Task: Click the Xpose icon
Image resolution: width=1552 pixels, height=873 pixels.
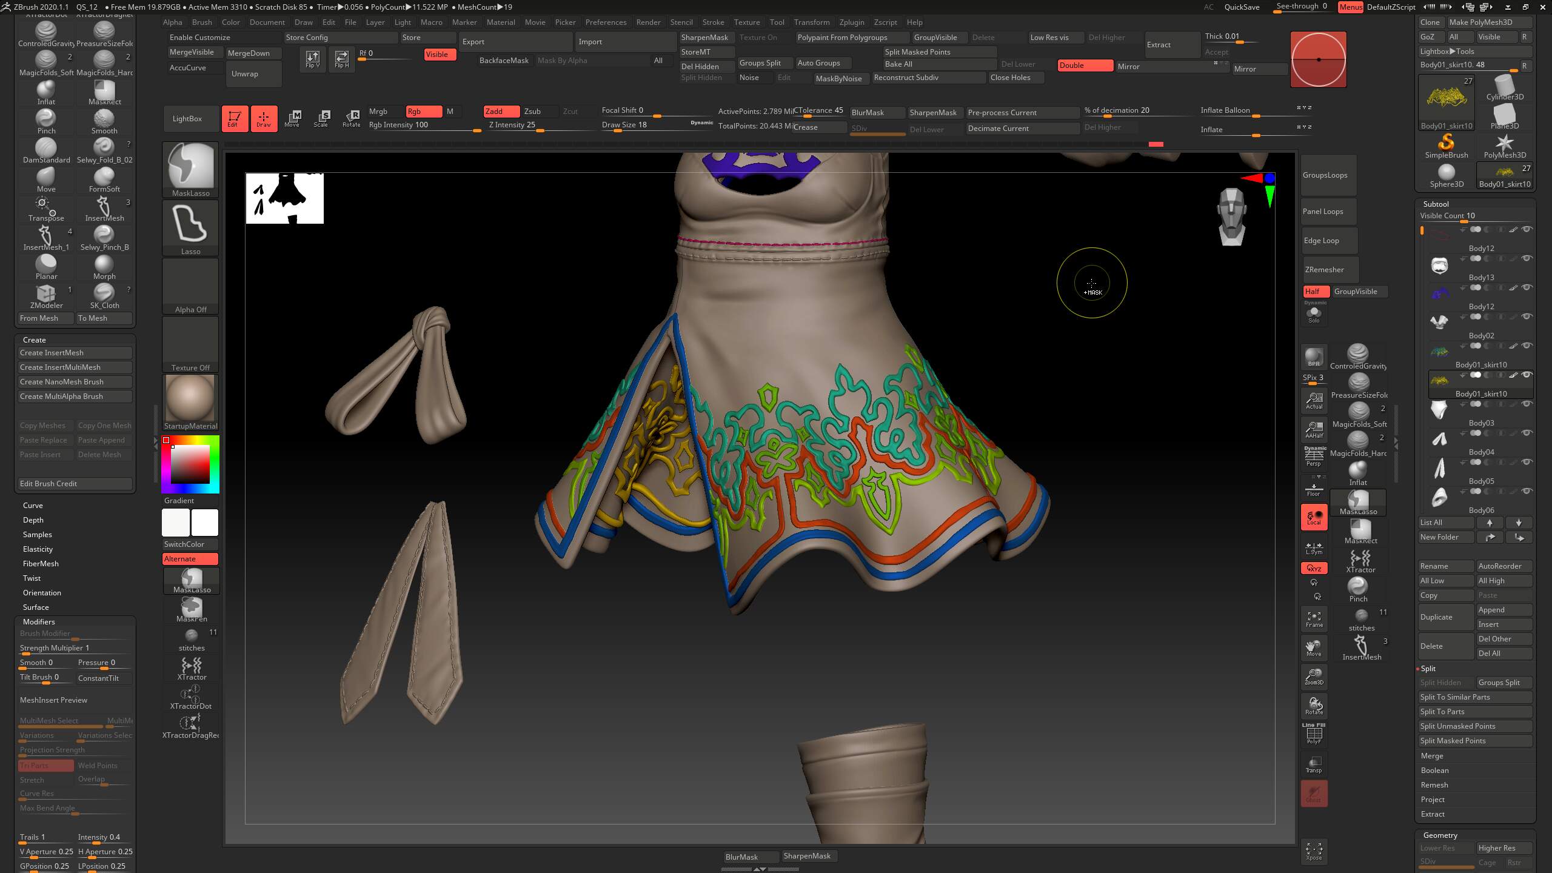Action: click(x=1314, y=851)
